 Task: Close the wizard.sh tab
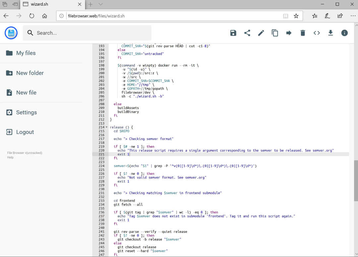tap(80, 4)
